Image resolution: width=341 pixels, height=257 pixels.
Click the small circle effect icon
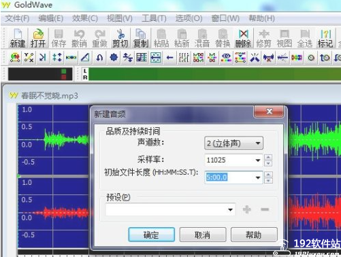point(311,58)
